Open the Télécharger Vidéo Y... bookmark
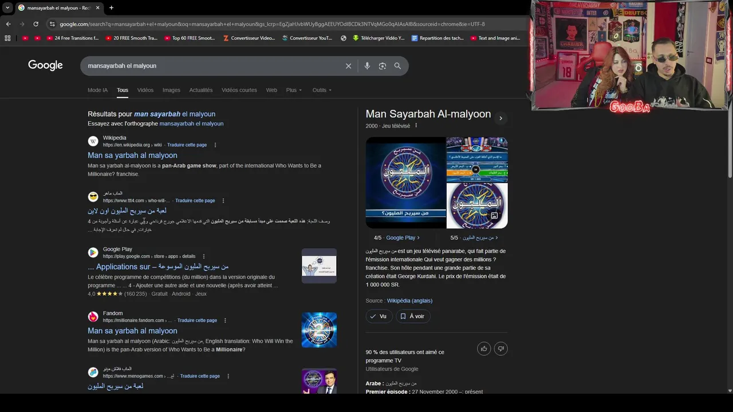The width and height of the screenshot is (733, 412). pyautogui.click(x=379, y=38)
